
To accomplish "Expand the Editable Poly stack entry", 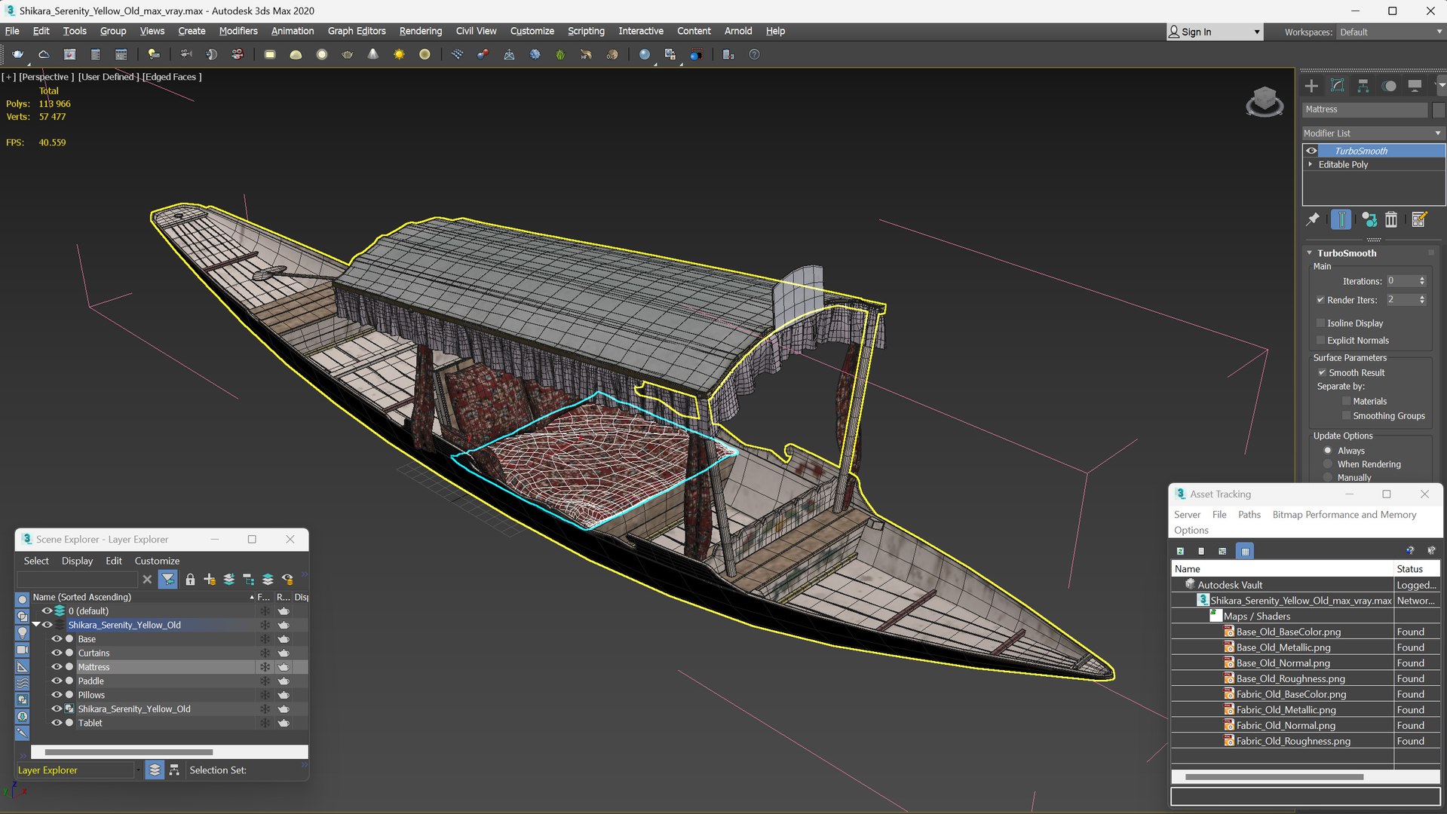I will tap(1311, 164).
